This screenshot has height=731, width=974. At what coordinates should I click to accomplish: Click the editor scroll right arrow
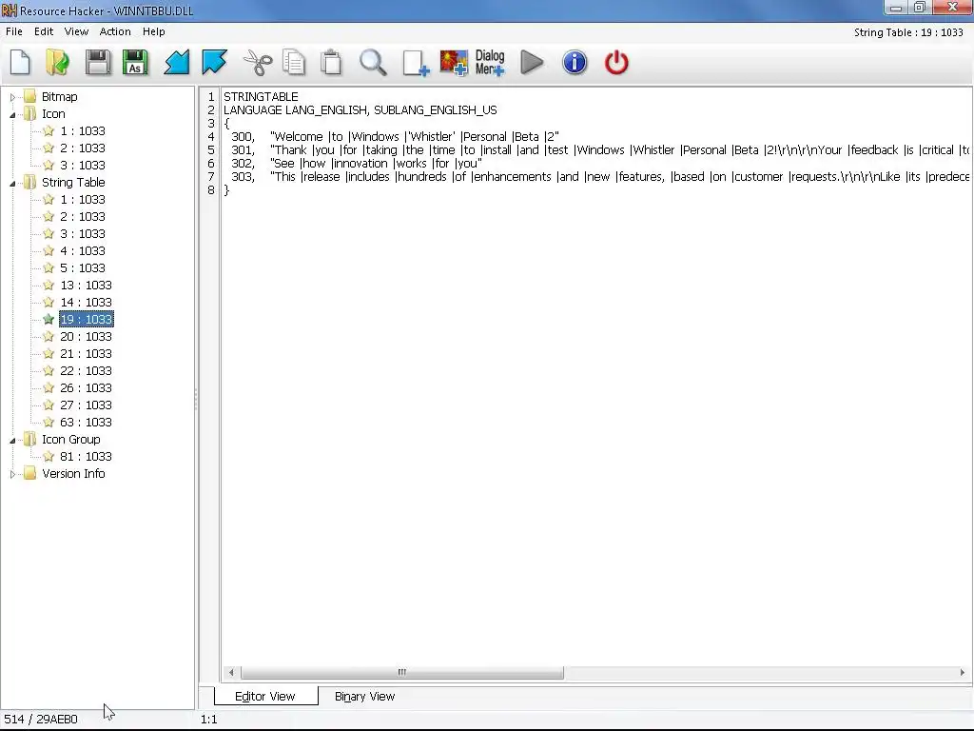pyautogui.click(x=963, y=672)
